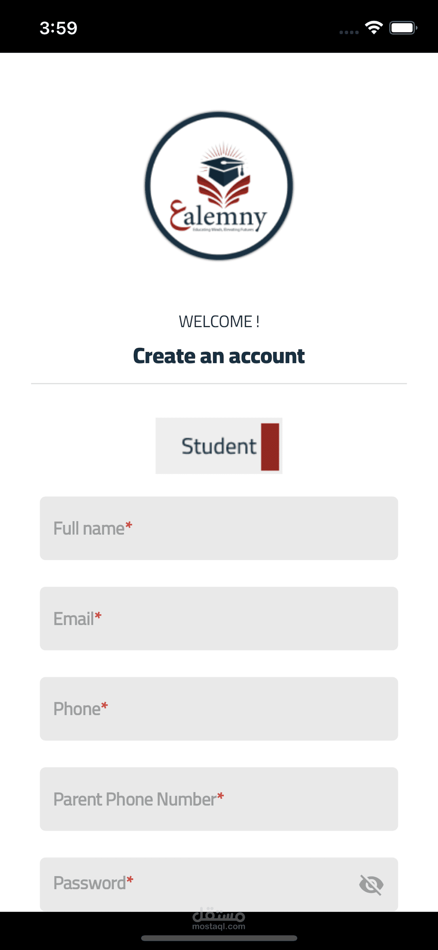The width and height of the screenshot is (438, 950).
Task: Tap the Create an account heading
Action: (219, 356)
